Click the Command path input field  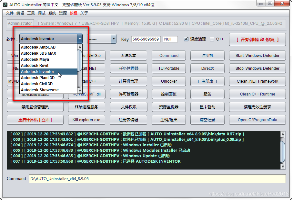[157, 179]
